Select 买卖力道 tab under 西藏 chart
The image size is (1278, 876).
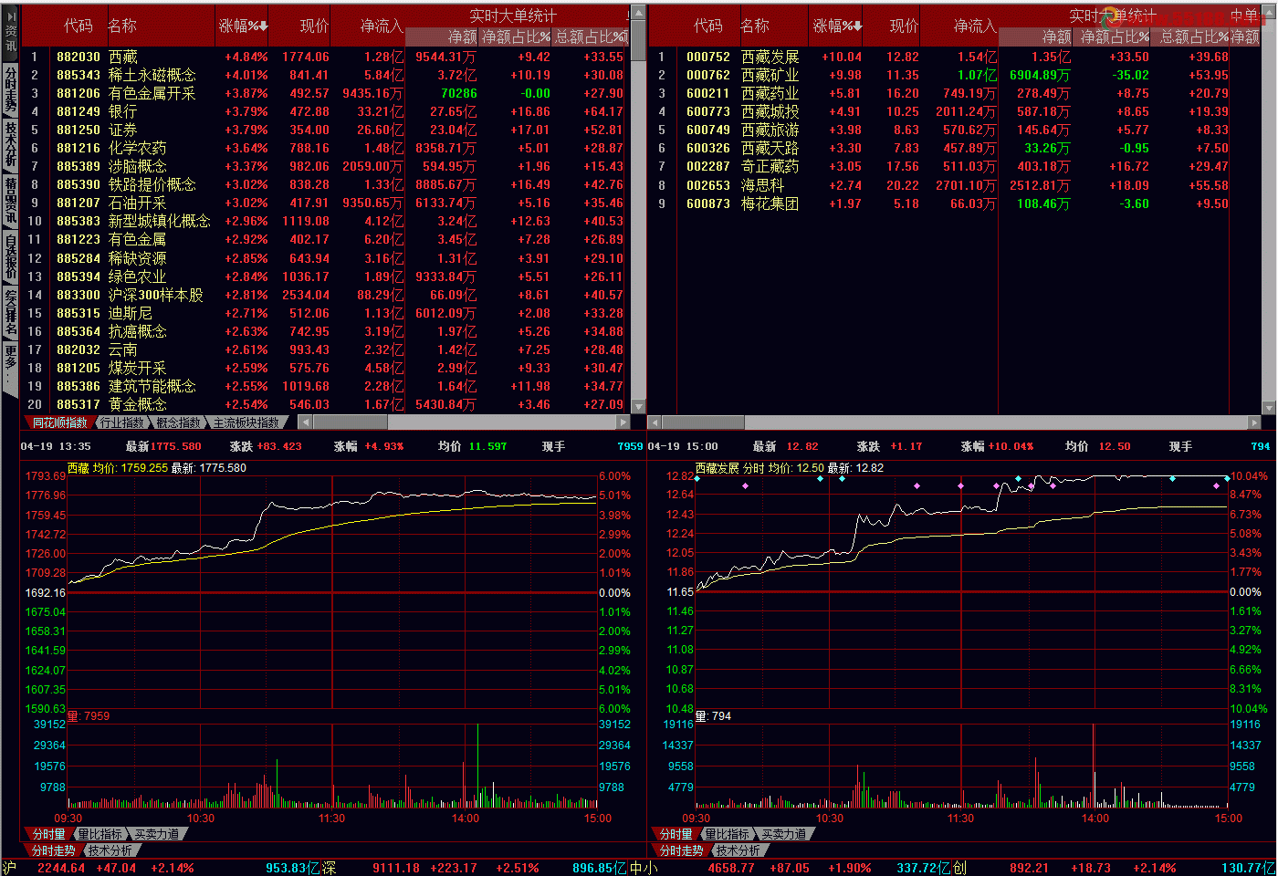156,834
